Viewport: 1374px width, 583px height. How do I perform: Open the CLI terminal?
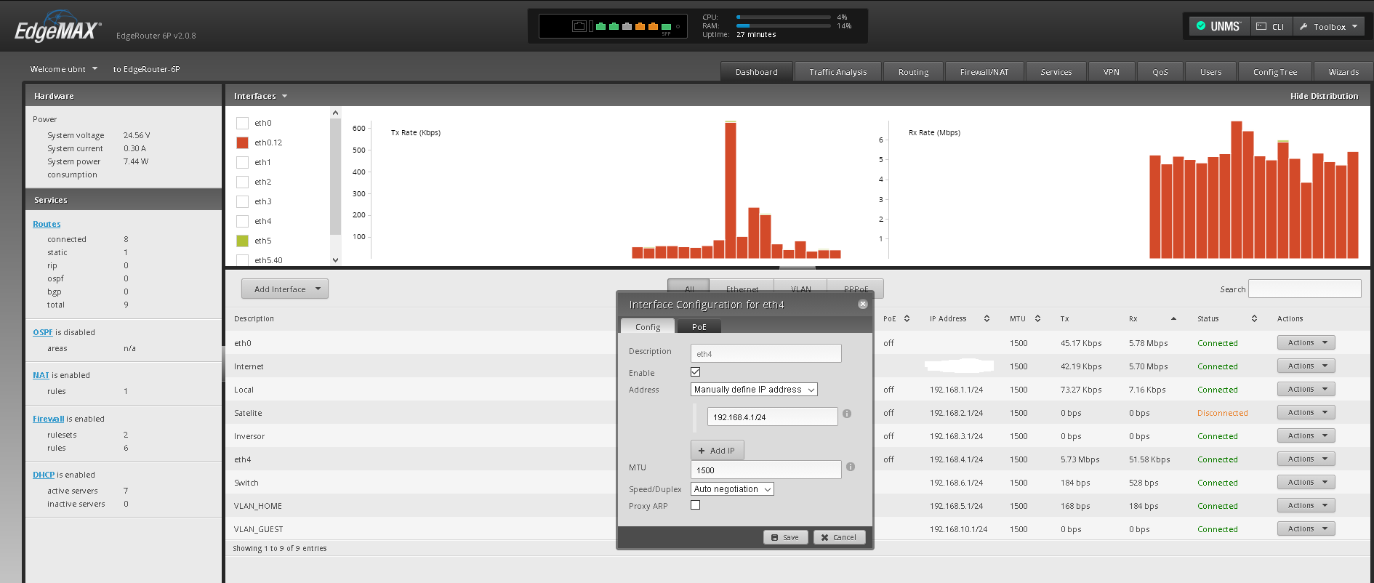(x=1271, y=27)
